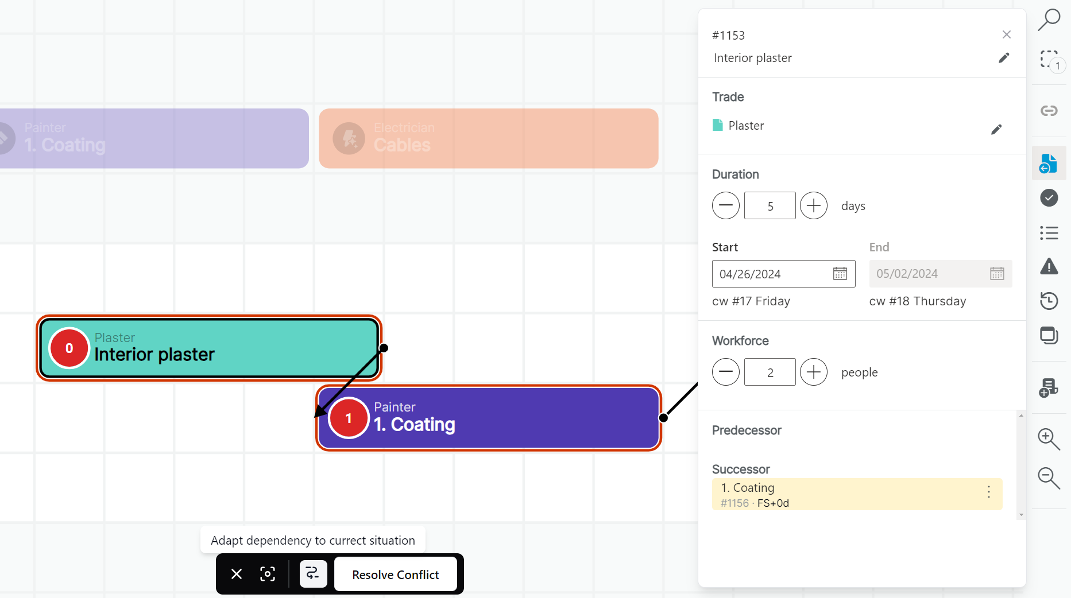Open the Start date calendar picker
Screen dimensions: 1071x598
click(x=840, y=274)
